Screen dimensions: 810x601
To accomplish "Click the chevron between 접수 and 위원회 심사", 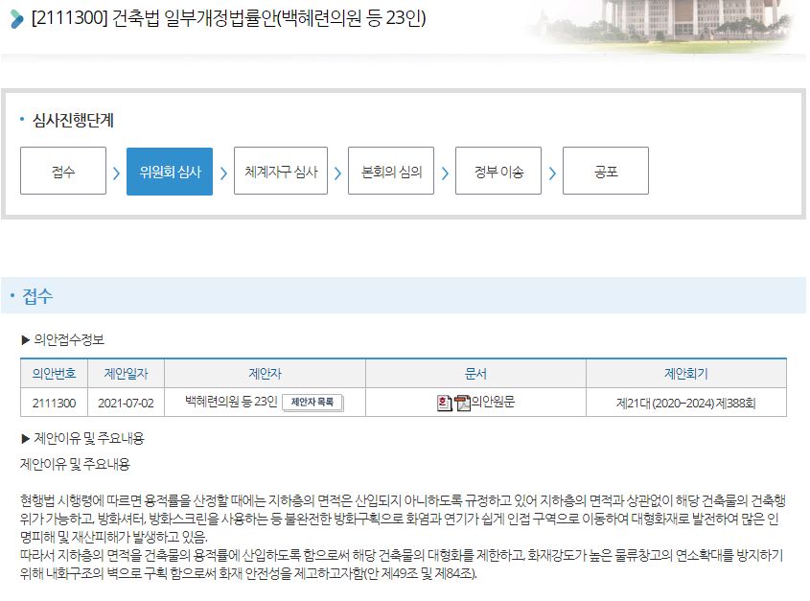I will click(116, 173).
